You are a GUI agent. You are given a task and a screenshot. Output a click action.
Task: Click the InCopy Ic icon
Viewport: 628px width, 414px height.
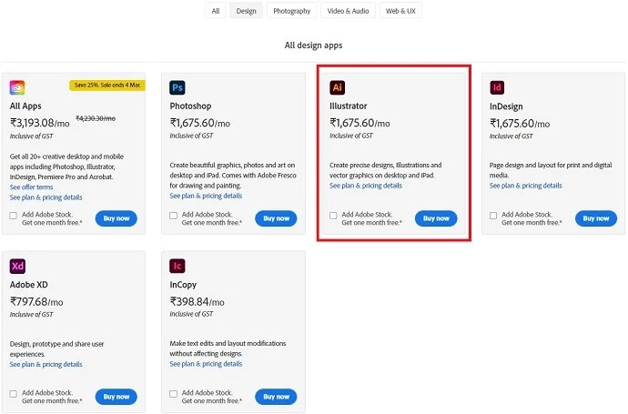(x=177, y=267)
